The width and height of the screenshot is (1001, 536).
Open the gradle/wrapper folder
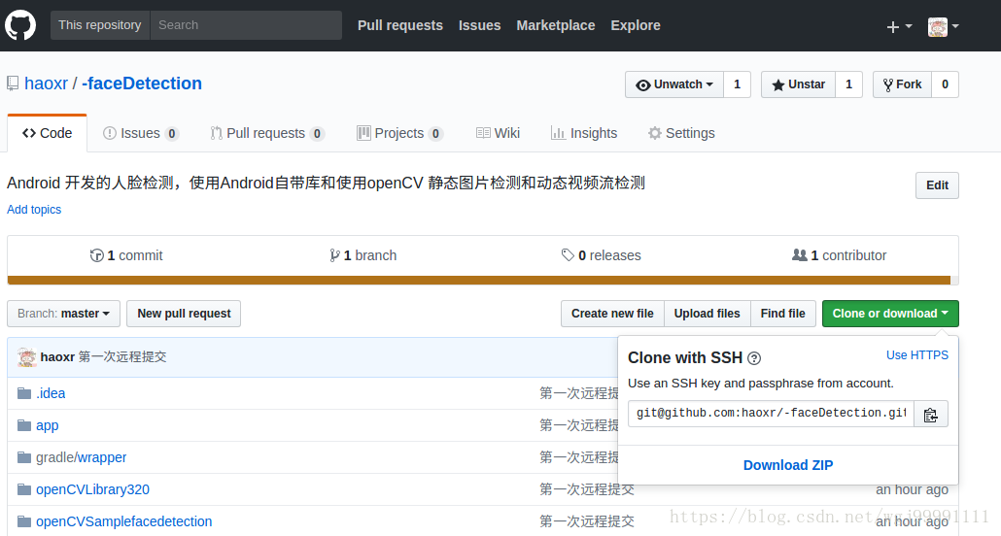(x=81, y=457)
